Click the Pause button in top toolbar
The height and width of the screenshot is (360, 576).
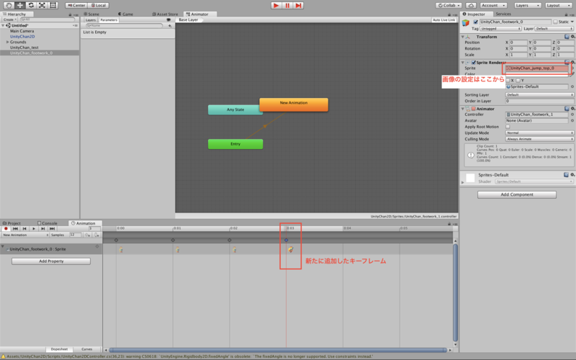(x=287, y=6)
